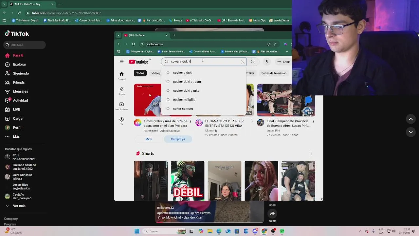419x236 pixels.
Task: Select suggestion cocker duki y mks
Action: point(204,90)
